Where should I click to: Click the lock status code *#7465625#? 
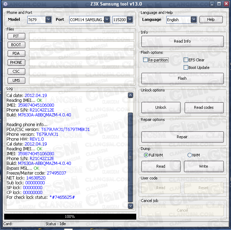[x=62, y=197]
